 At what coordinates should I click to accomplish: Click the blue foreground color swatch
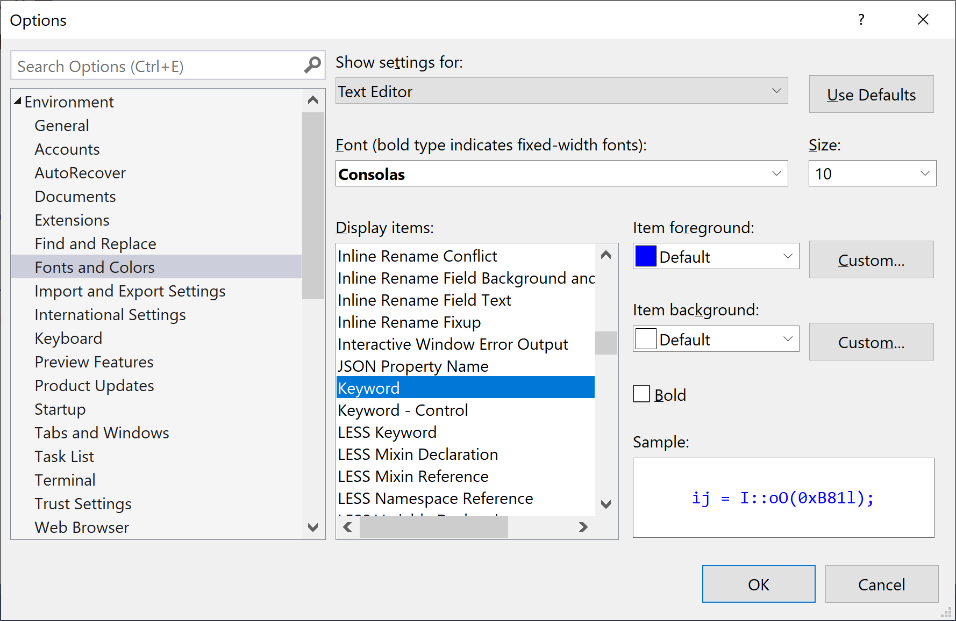[x=646, y=256]
